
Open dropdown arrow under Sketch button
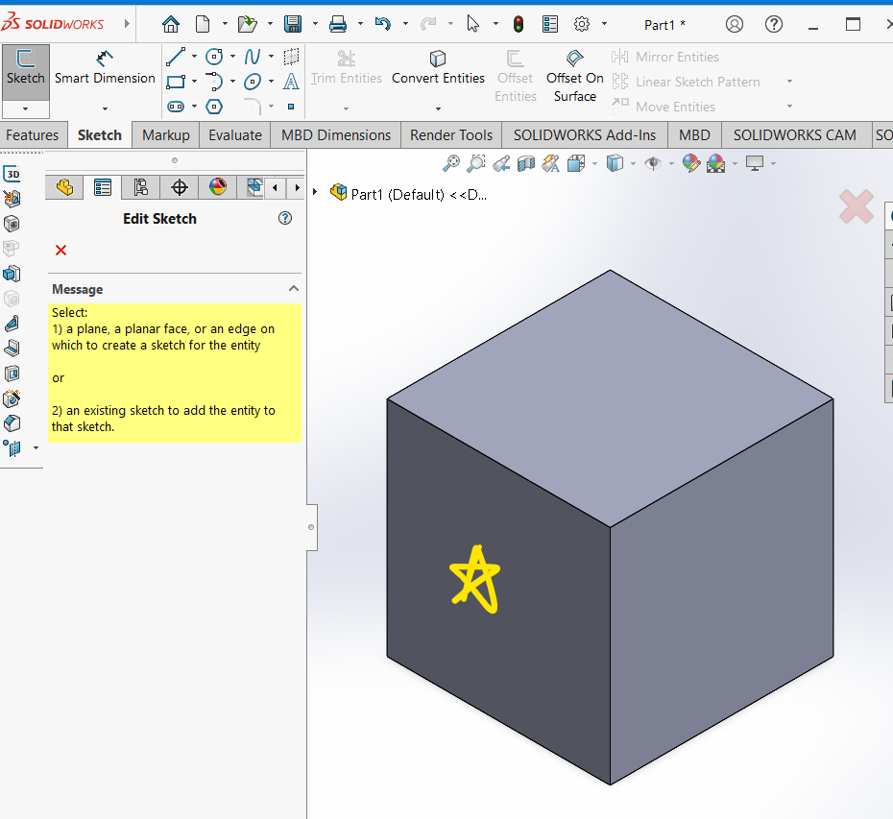(x=26, y=108)
